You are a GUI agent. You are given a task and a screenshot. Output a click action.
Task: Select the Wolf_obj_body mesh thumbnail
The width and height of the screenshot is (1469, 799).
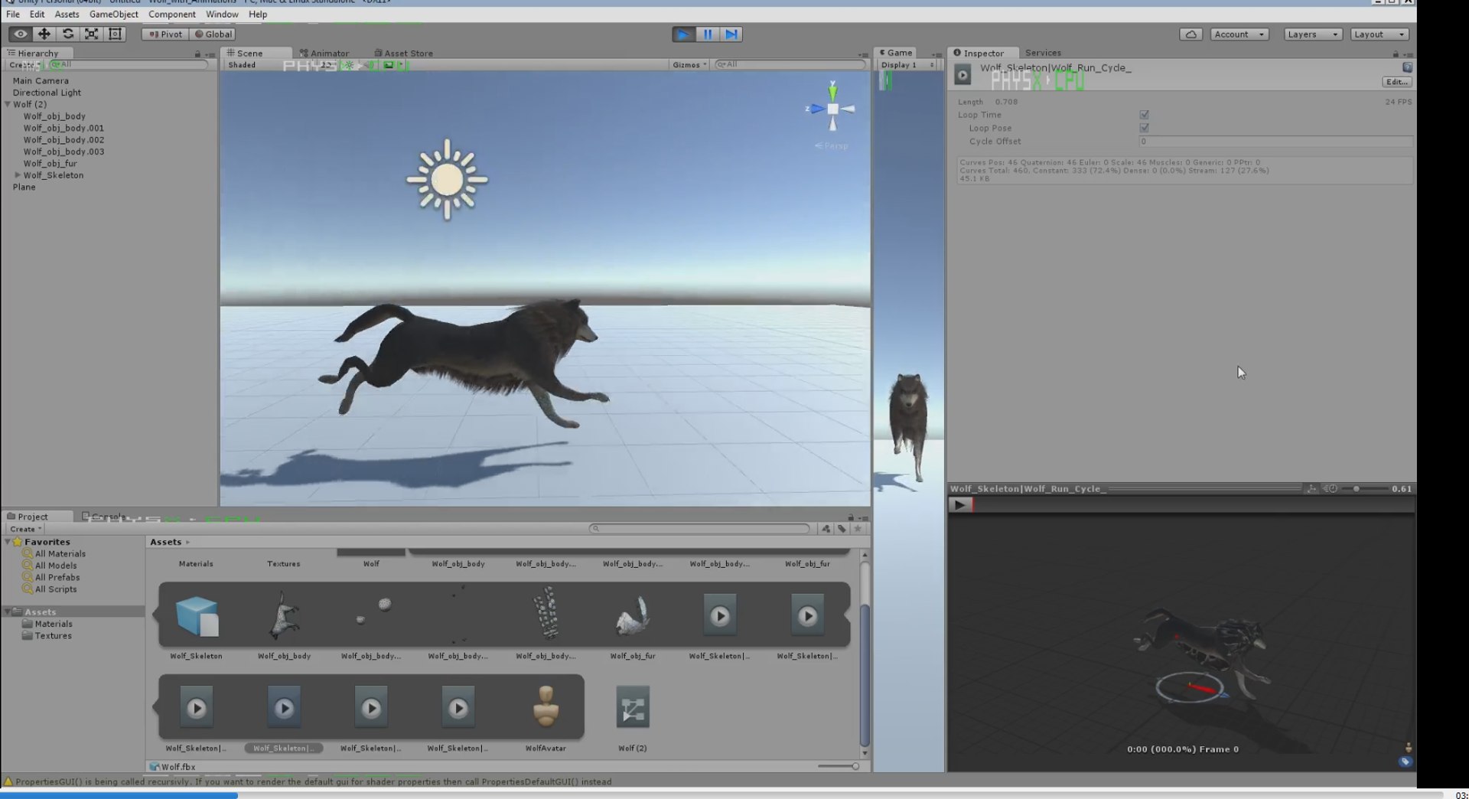point(284,615)
